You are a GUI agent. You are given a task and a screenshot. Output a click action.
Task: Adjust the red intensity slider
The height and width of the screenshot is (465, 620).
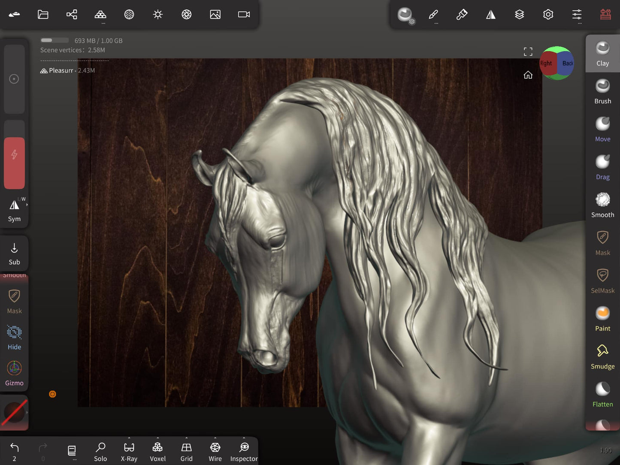[x=14, y=154]
